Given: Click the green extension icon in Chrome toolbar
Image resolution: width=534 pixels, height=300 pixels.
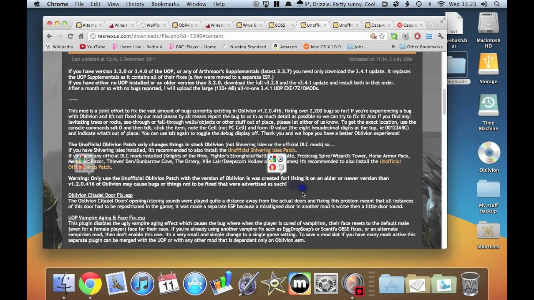Looking at the screenshot, I should [394, 36].
